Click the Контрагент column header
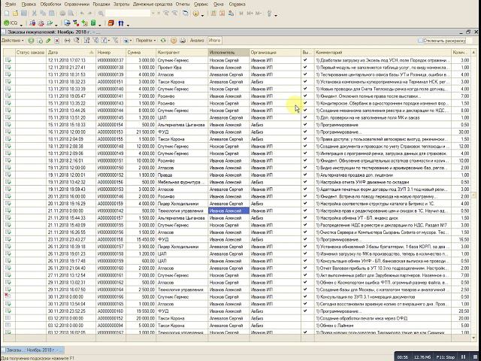Image resolution: width=481 pixels, height=361 pixels. [x=182, y=53]
